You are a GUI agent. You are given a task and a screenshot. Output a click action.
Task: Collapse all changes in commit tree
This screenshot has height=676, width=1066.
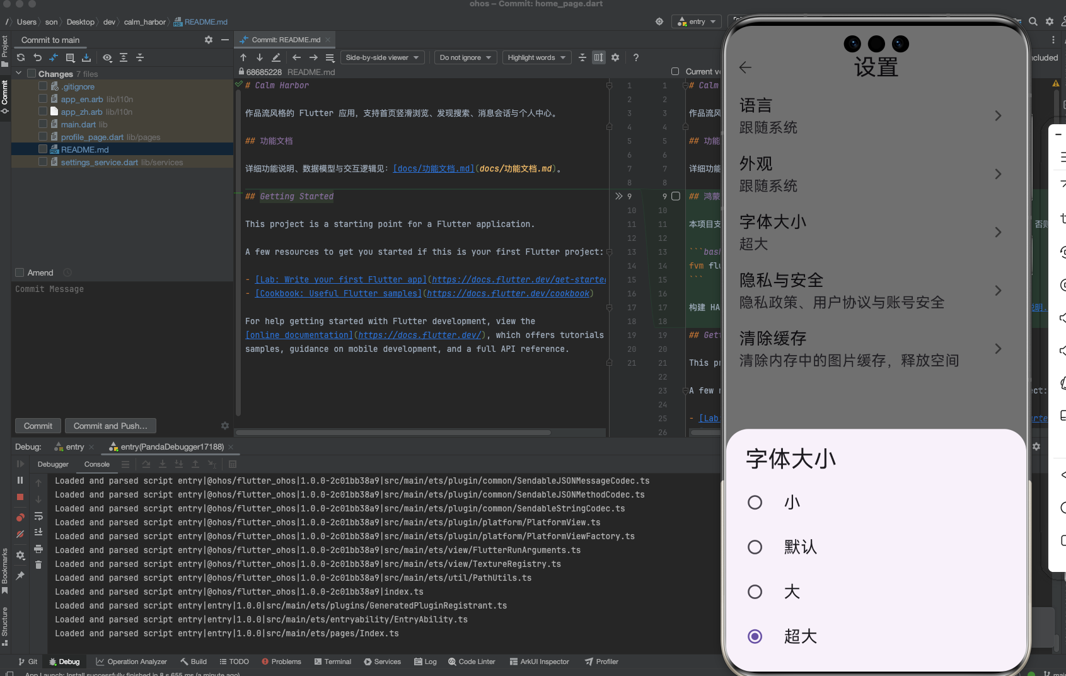[140, 57]
